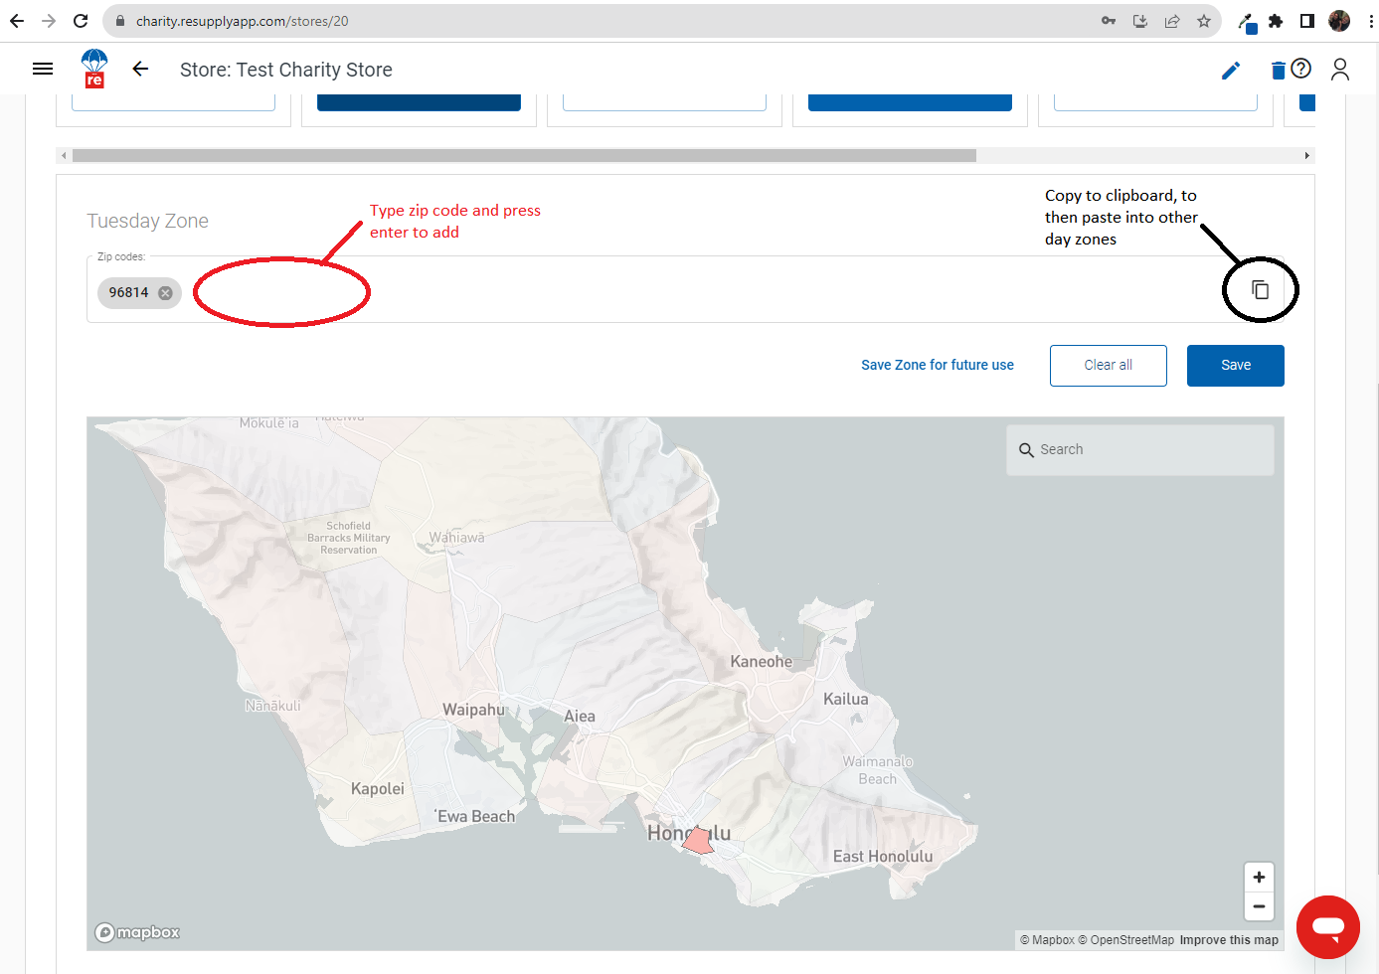
Task: Click the Mapbox logo
Action: click(x=137, y=932)
